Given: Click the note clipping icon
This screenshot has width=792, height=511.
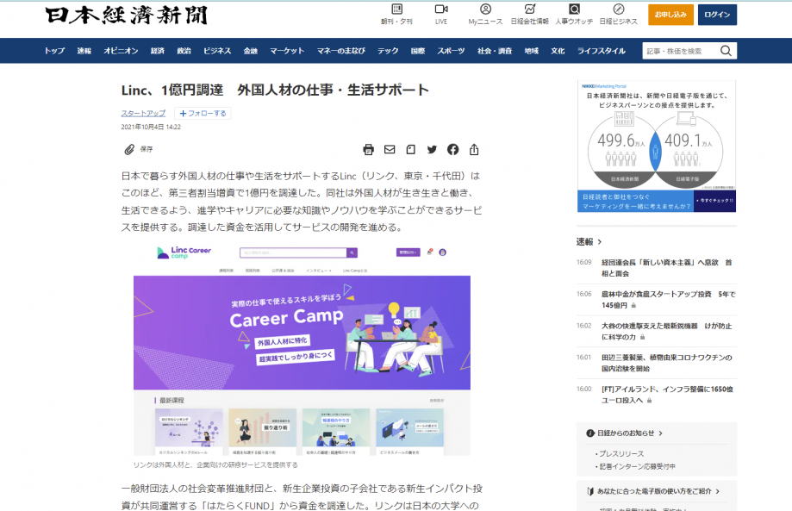Looking at the screenshot, I should click(410, 149).
